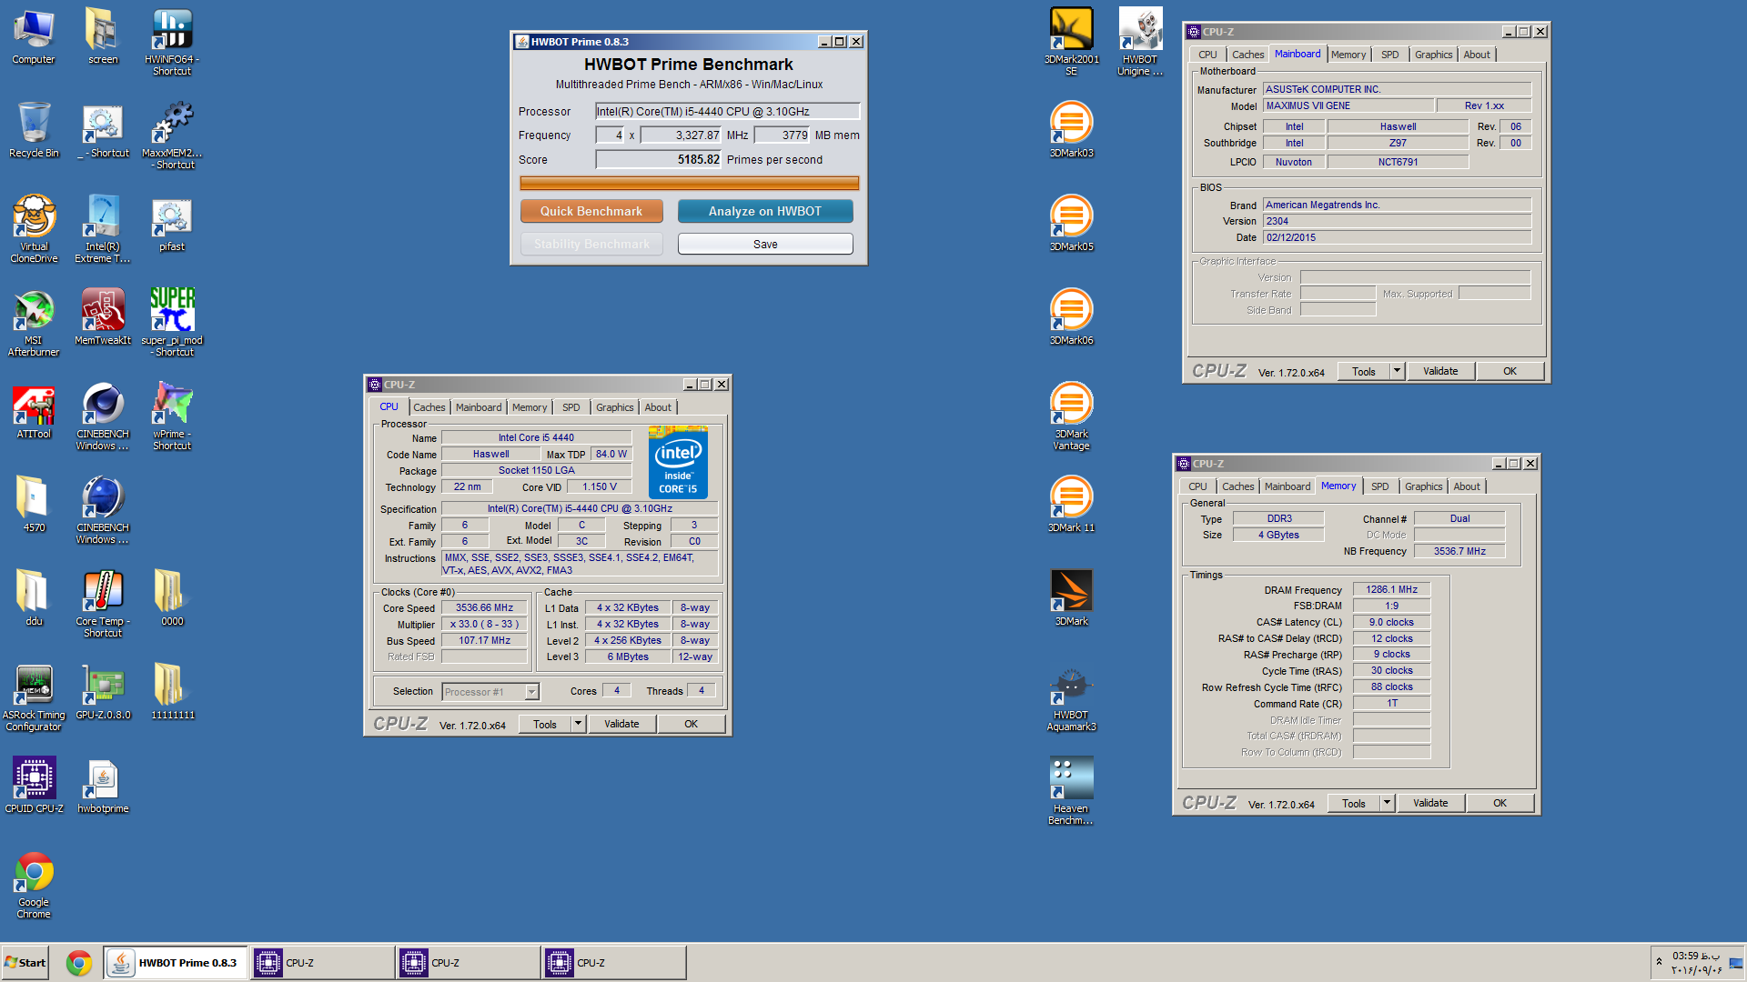Switch to Caches tab in CPU window

(x=429, y=407)
